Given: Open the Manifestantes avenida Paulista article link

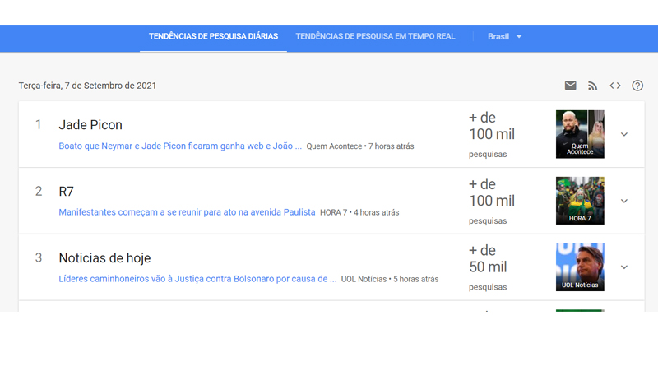Looking at the screenshot, I should (x=187, y=212).
